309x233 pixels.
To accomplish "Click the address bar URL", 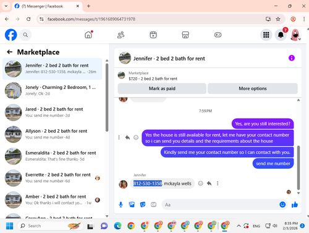I will coord(91,19).
